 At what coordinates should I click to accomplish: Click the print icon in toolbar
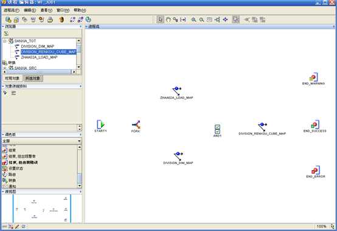click(50, 20)
